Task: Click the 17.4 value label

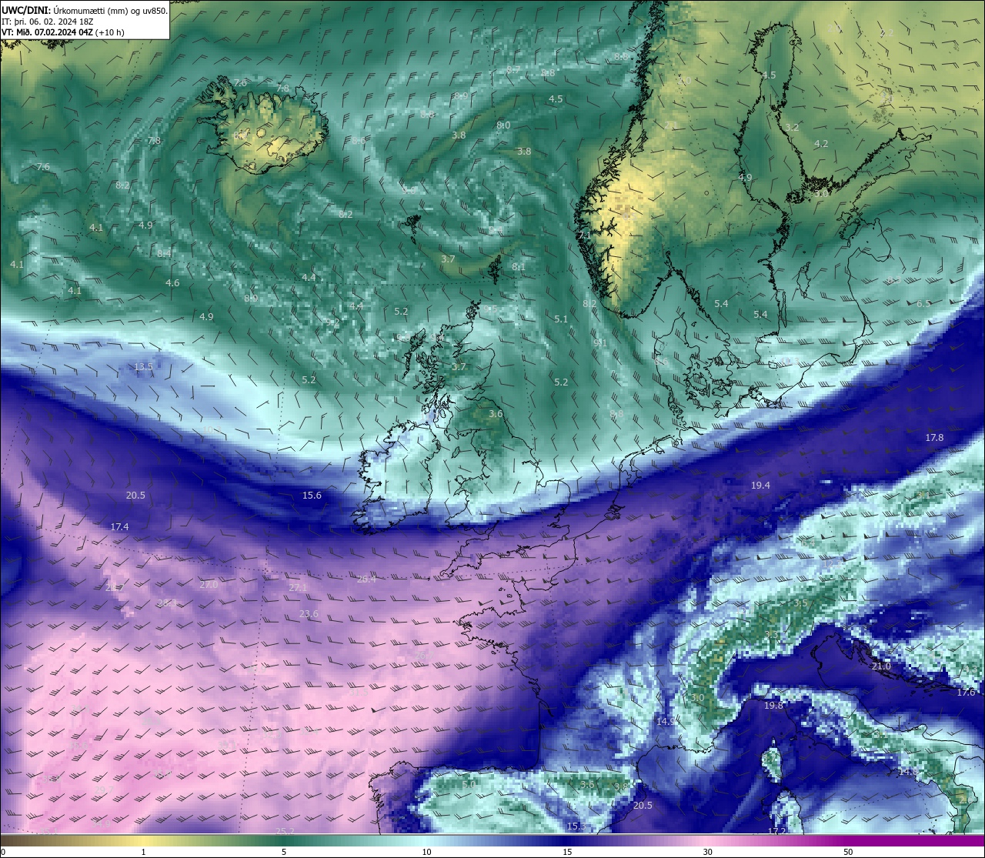Action: [119, 526]
